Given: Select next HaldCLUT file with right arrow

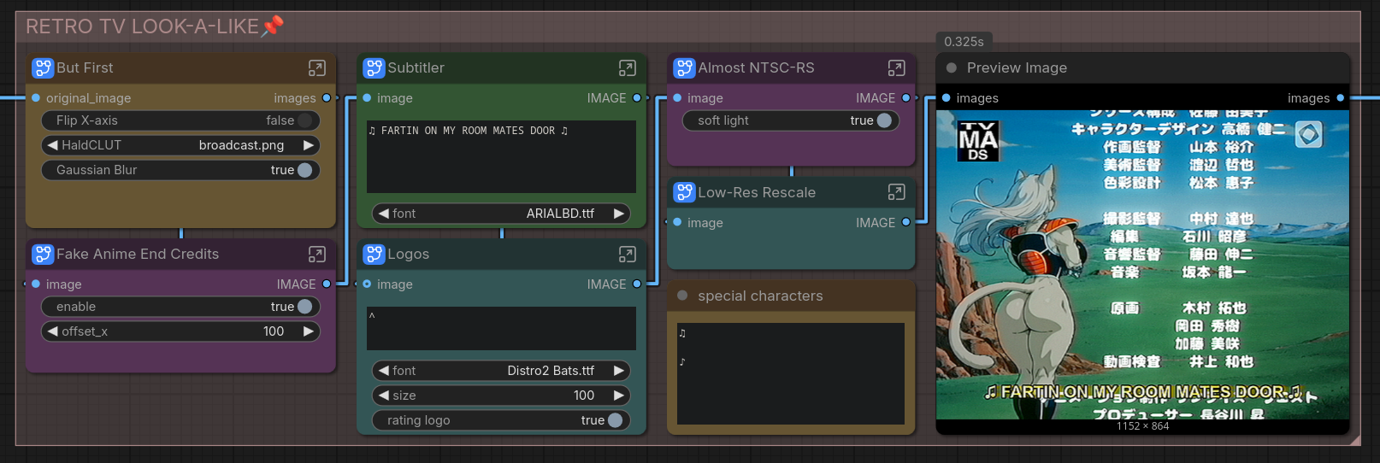Looking at the screenshot, I should coord(309,145).
